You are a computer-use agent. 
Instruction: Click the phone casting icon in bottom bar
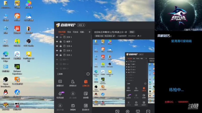coord(138,111)
